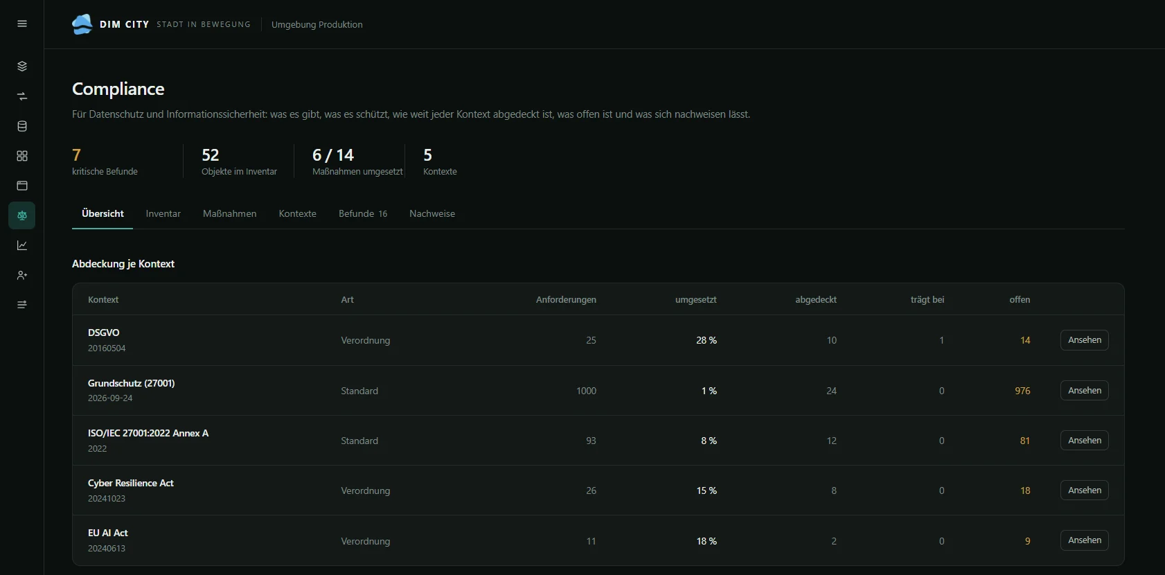Click the 'EU AI Act' context name

point(108,533)
